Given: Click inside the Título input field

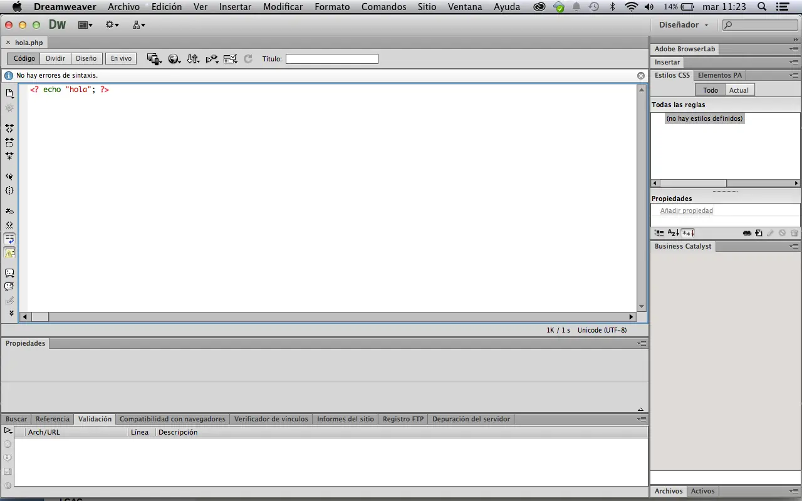Looking at the screenshot, I should click(x=332, y=58).
